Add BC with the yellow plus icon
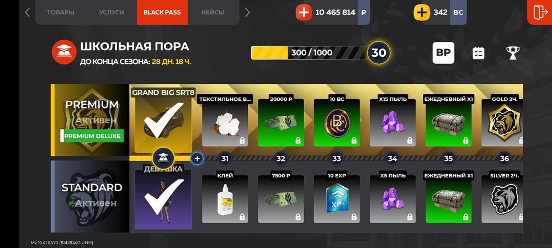This screenshot has height=248, width=552. (x=421, y=12)
